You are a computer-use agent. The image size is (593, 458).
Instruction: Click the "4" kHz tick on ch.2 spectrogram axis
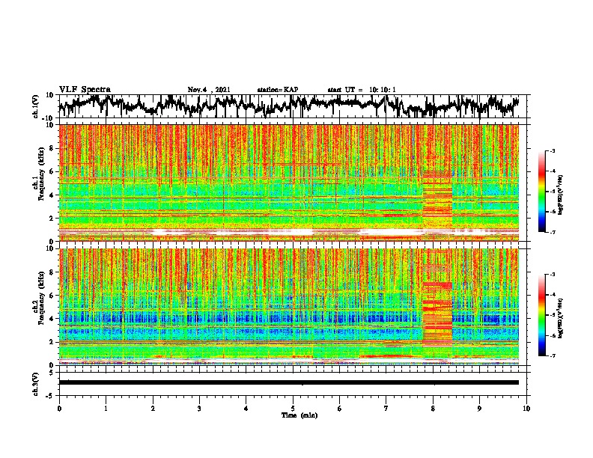(52, 319)
